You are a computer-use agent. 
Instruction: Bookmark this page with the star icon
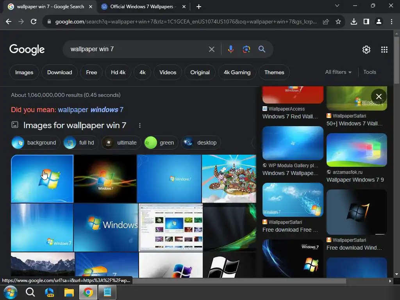pos(338,22)
